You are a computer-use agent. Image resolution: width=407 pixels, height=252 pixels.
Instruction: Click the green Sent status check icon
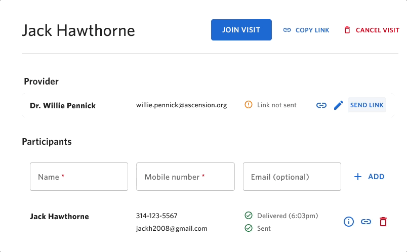[x=249, y=228]
